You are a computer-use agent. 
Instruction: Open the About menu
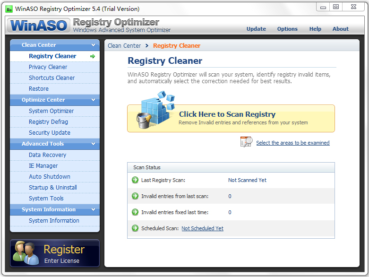[340, 29]
